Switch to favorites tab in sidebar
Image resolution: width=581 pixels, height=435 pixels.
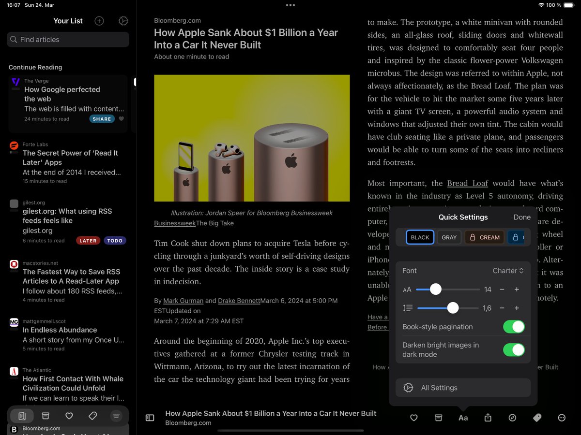click(x=69, y=416)
